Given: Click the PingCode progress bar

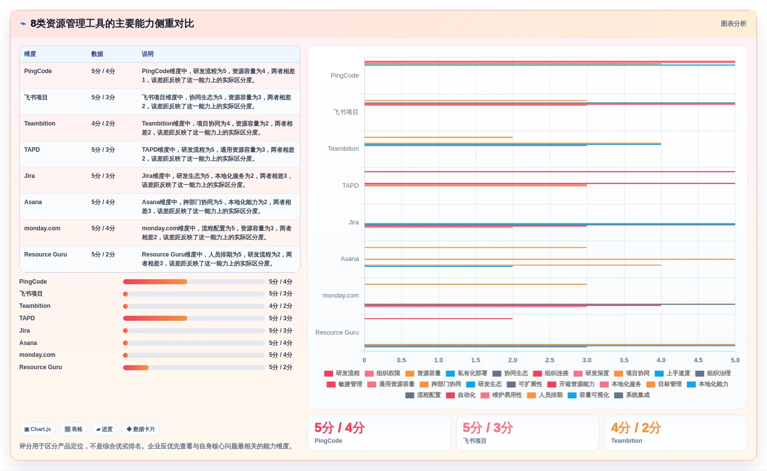Looking at the screenshot, I should pos(194,282).
